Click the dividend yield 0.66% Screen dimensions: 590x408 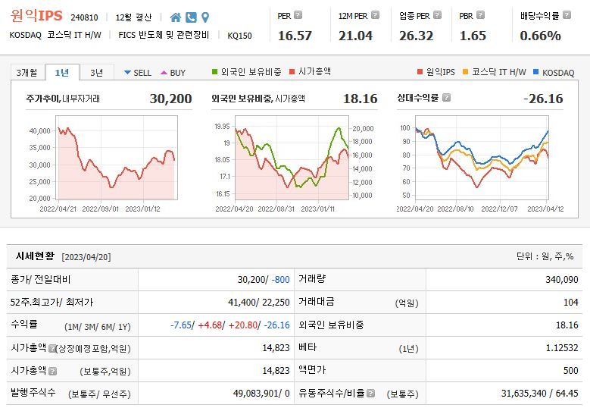coord(540,36)
